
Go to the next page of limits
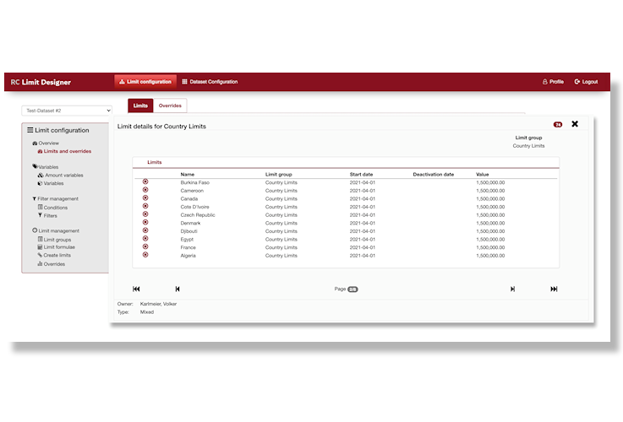512,289
